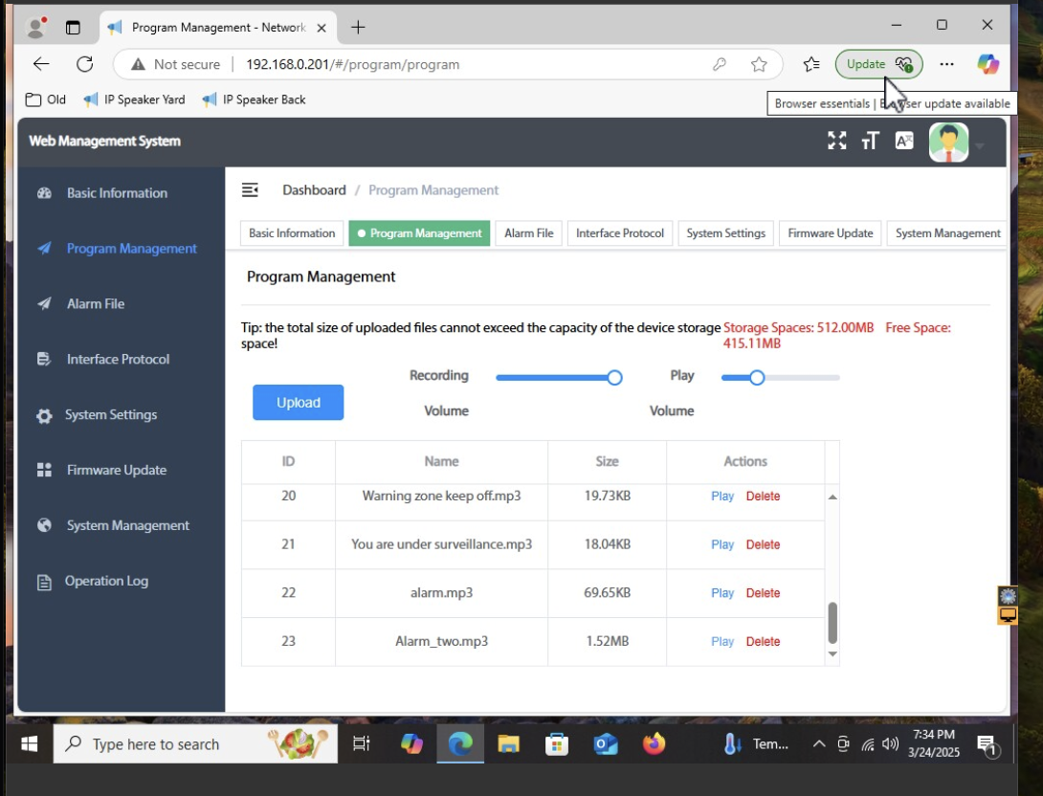
Task: Open Task View on the taskbar
Action: pyautogui.click(x=361, y=744)
